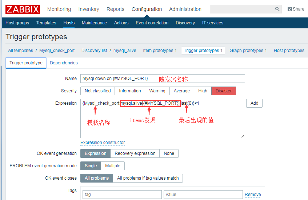This screenshot has height=200, width=308.
Task: Select Disaster severity level
Action: (x=223, y=91)
